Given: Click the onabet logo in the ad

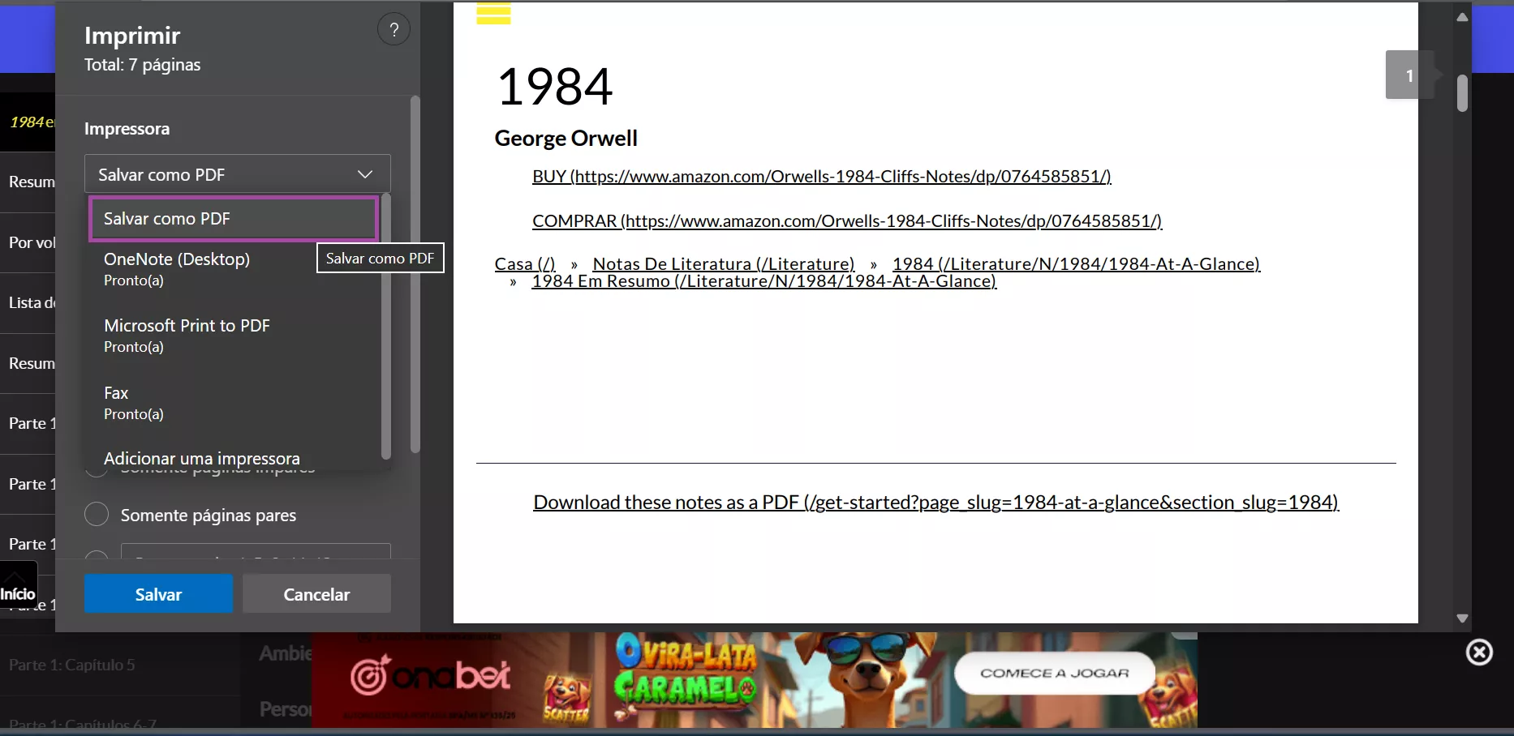Looking at the screenshot, I should [x=430, y=675].
